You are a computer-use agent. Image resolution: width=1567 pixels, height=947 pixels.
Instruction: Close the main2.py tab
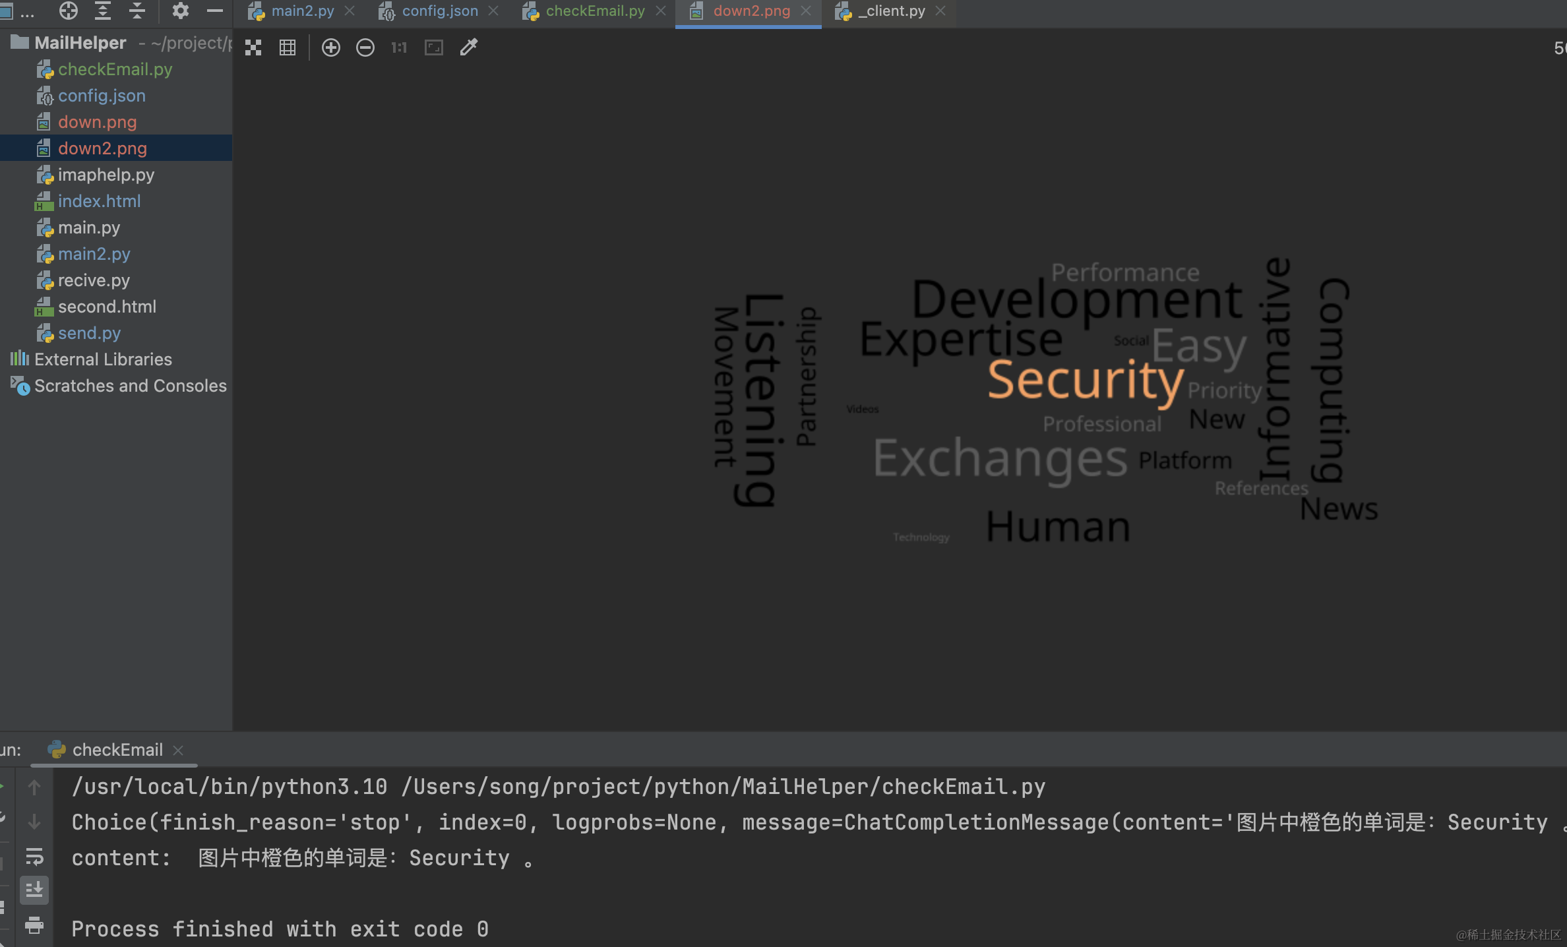350,11
